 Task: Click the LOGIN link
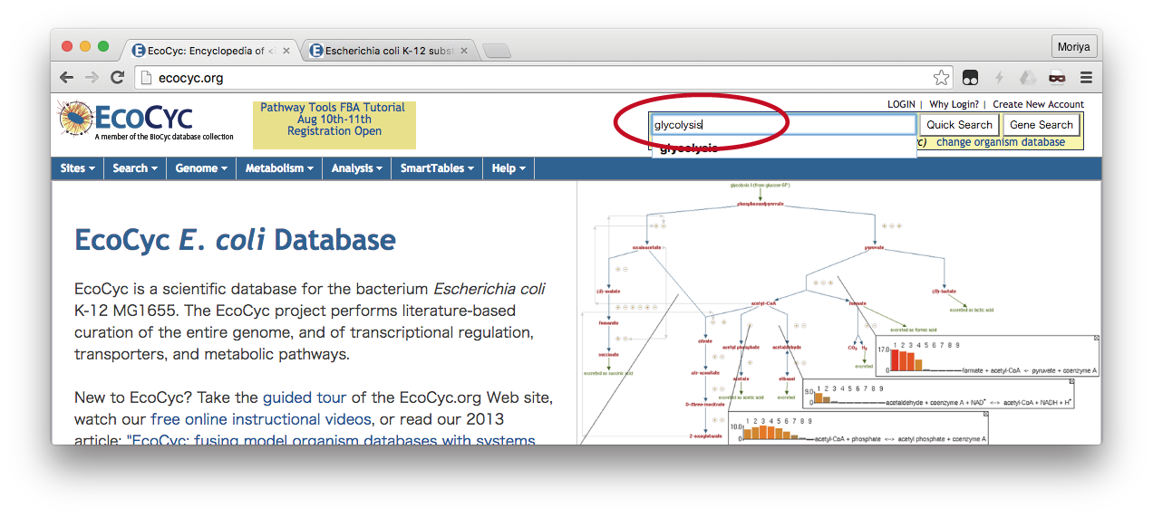(901, 104)
